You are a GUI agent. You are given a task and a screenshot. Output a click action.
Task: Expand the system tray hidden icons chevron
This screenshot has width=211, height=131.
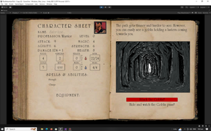point(185,129)
